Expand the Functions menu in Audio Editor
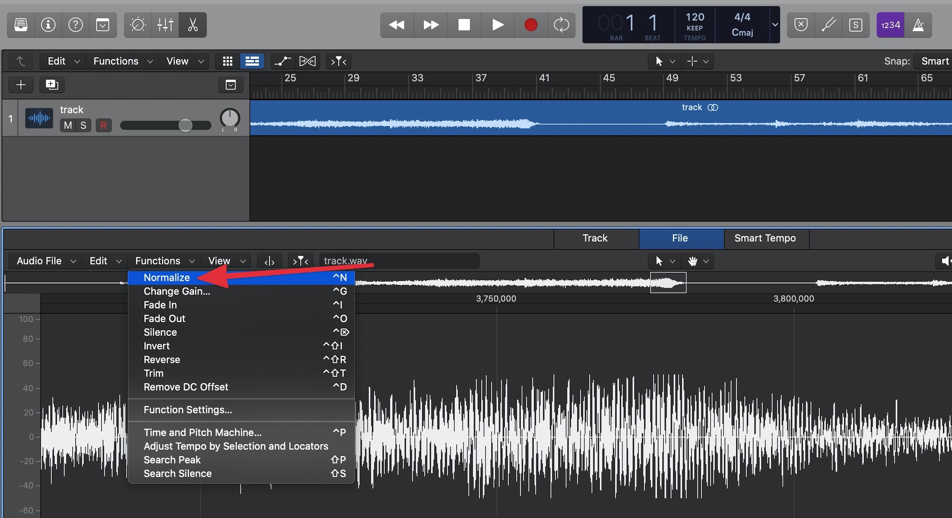952x518 pixels. 164,261
